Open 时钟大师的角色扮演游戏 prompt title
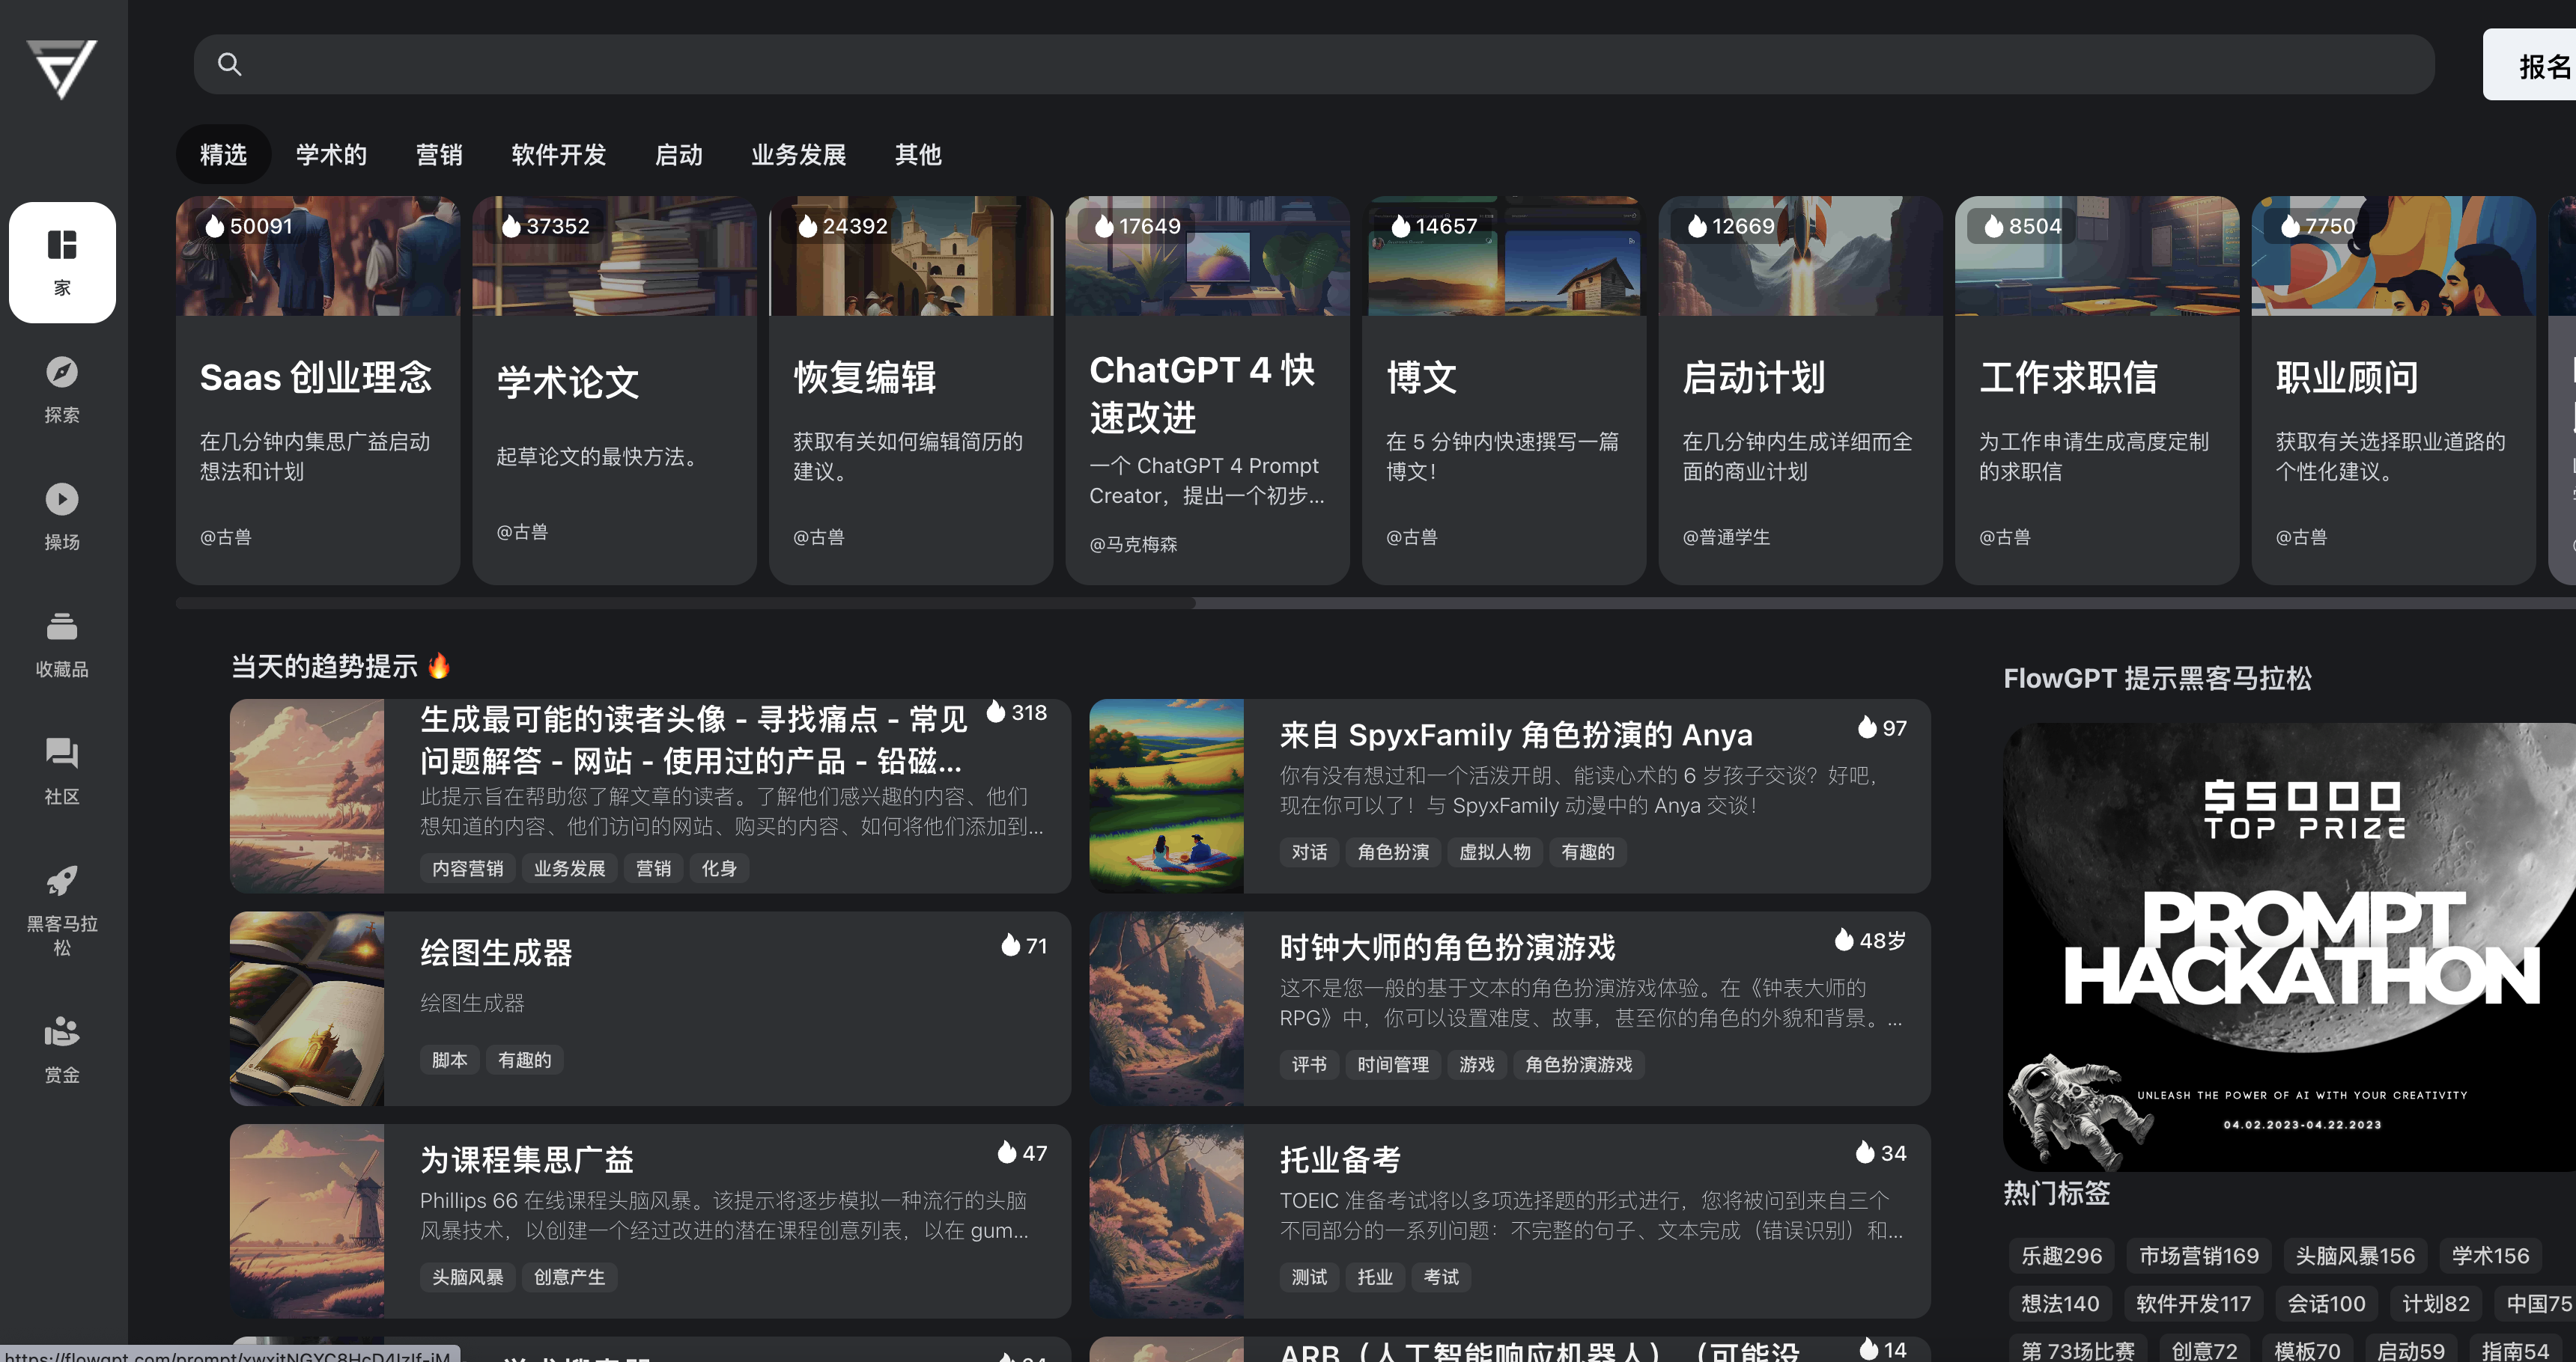The image size is (2576, 1362). (x=1448, y=947)
